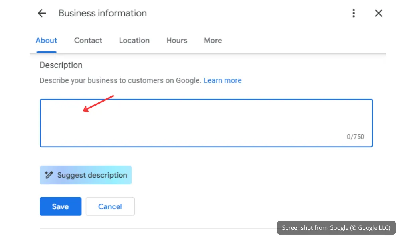Open the three-dot overflow menu

click(354, 13)
